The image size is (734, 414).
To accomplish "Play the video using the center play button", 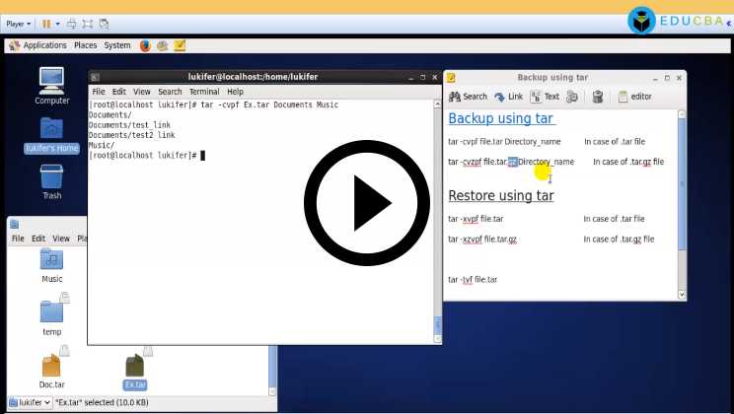I will (367, 204).
